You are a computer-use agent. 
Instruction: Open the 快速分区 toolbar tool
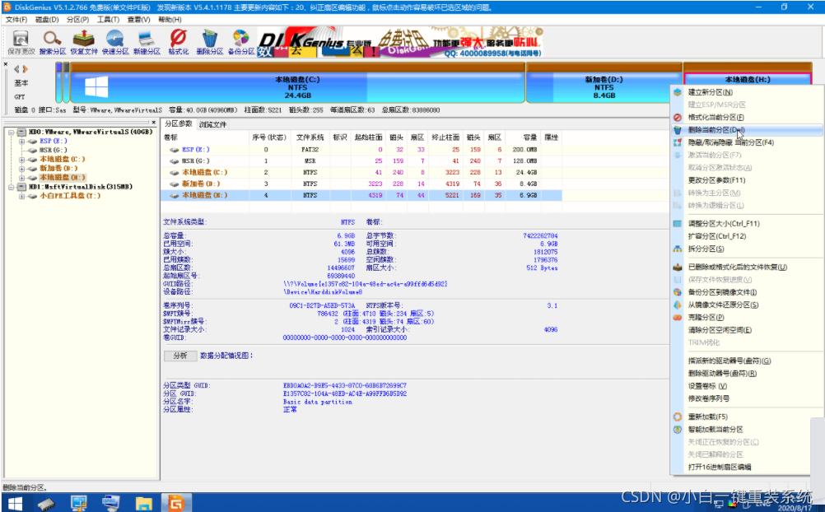(115, 42)
